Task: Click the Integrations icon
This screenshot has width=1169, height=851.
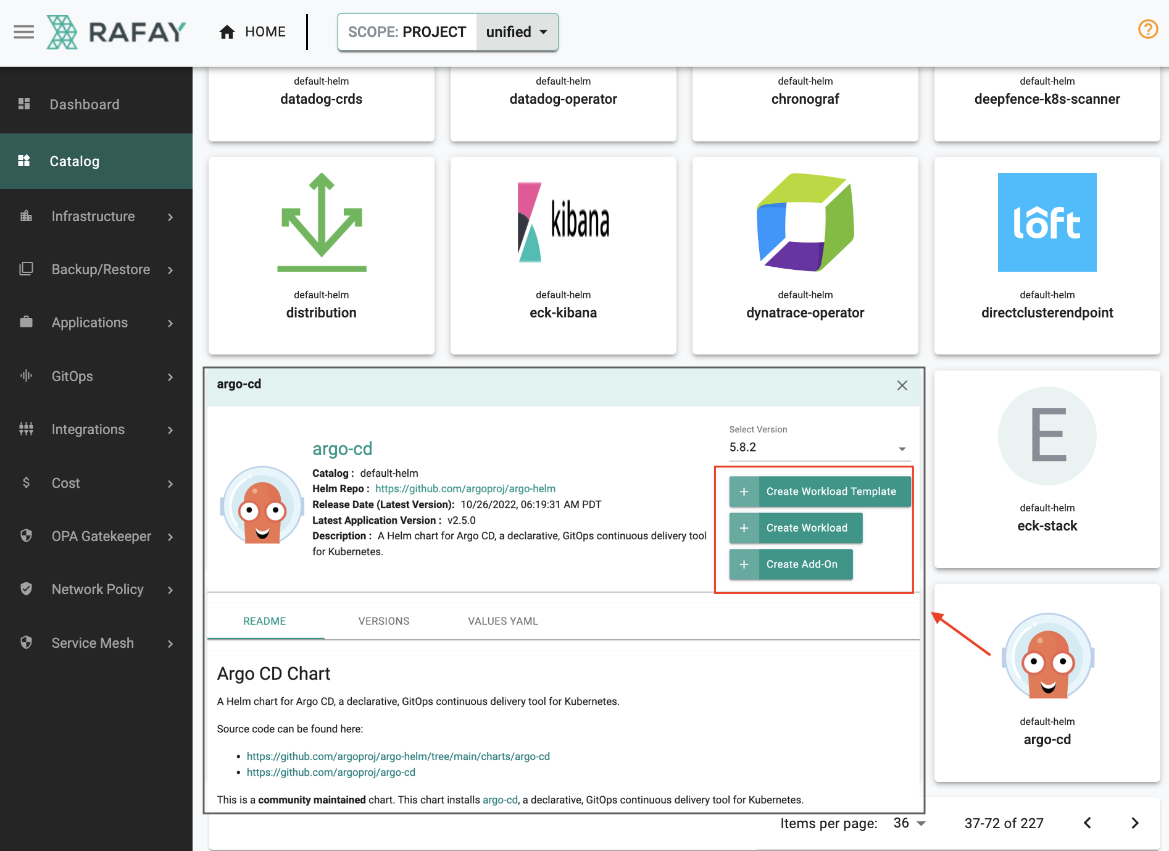Action: tap(26, 429)
